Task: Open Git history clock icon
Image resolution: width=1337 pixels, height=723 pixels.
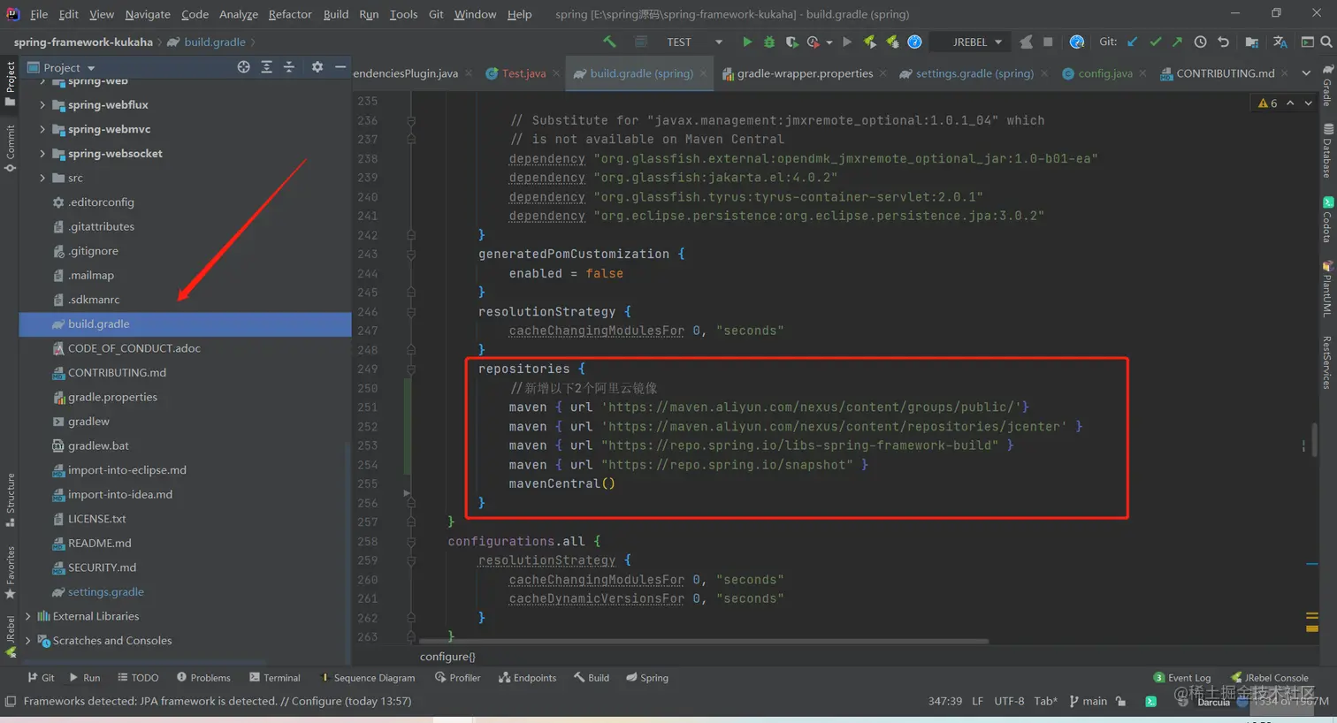Action: point(1200,42)
